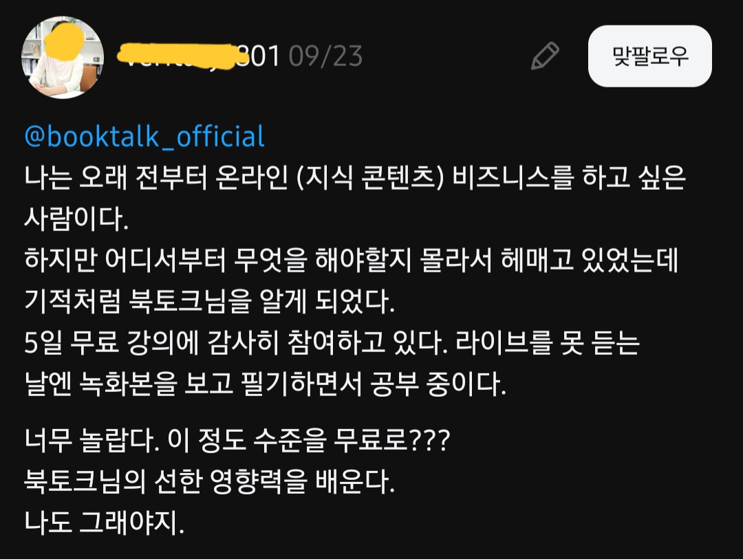Viewport: 743px width, 559px height.
Task: Click the pencil edit icon
Action: [546, 56]
